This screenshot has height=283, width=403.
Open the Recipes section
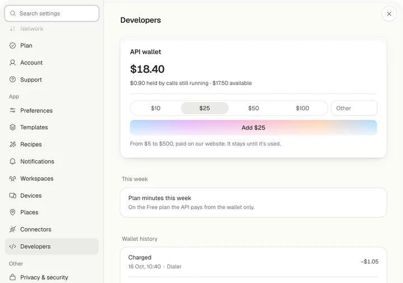[51, 145]
